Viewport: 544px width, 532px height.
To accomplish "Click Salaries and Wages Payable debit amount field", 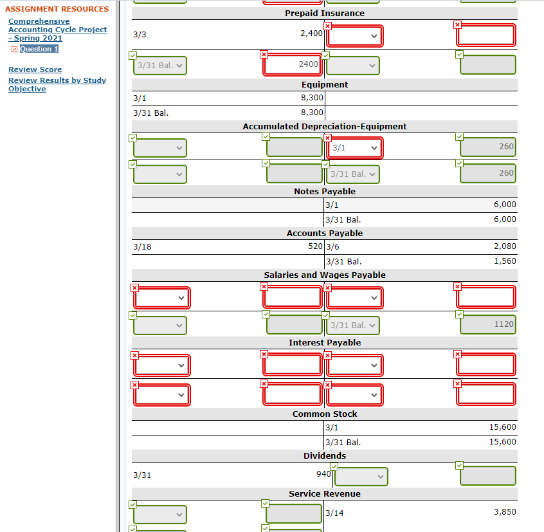I will click(293, 297).
